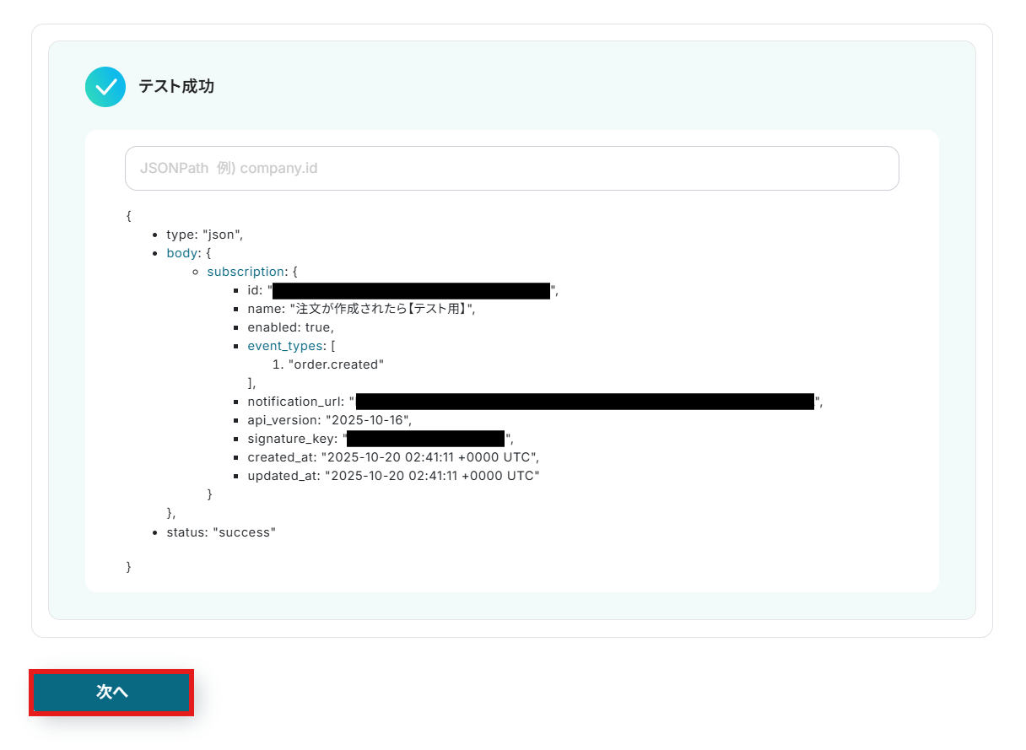This screenshot has width=1026, height=750.
Task: Click the type: "json" line
Action: tap(205, 234)
